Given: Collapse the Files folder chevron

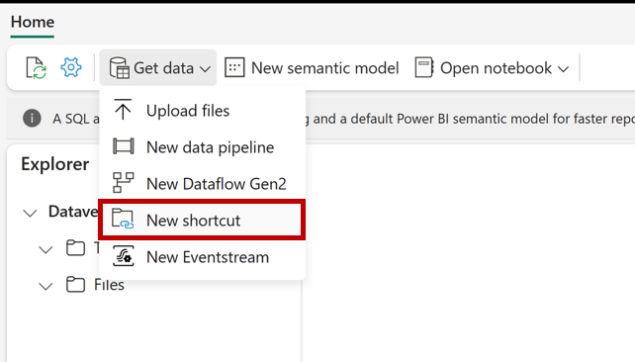Looking at the screenshot, I should (45, 286).
